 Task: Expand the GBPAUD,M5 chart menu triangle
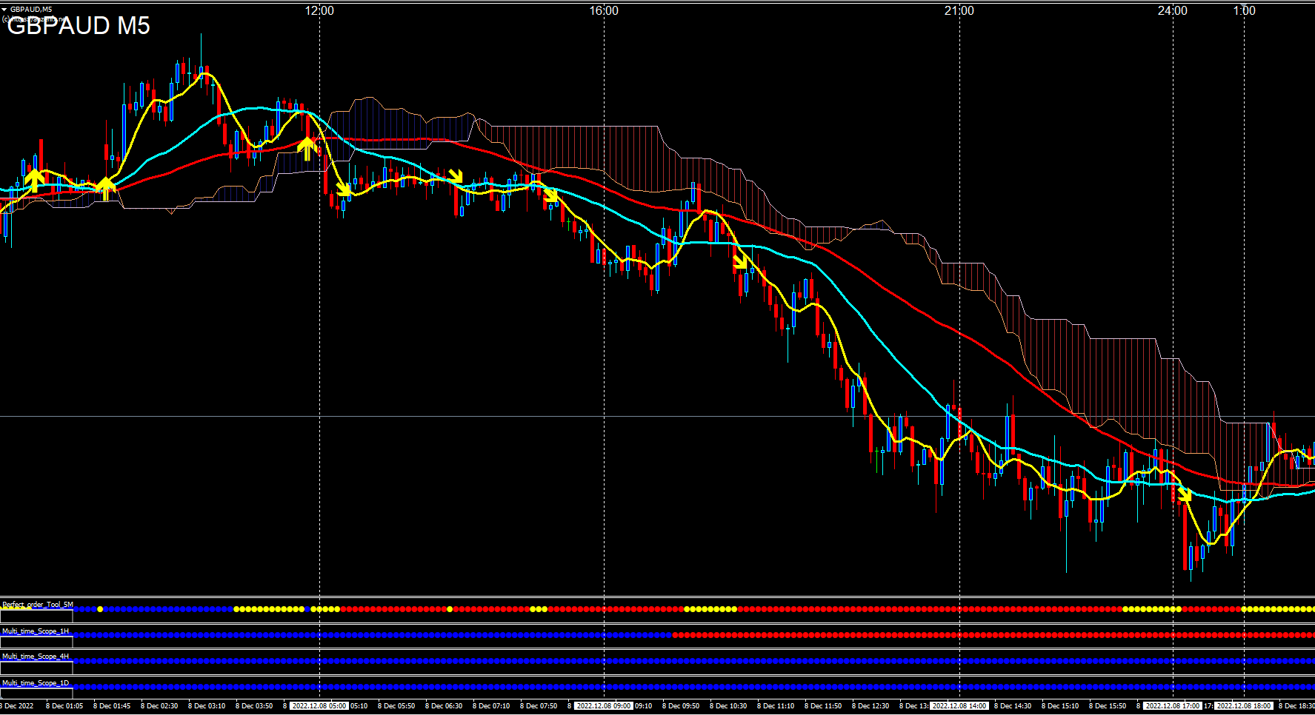click(4, 9)
